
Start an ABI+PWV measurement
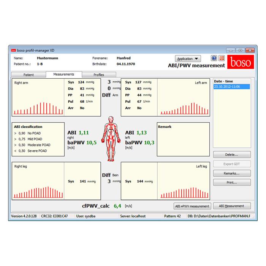pos(192,206)
